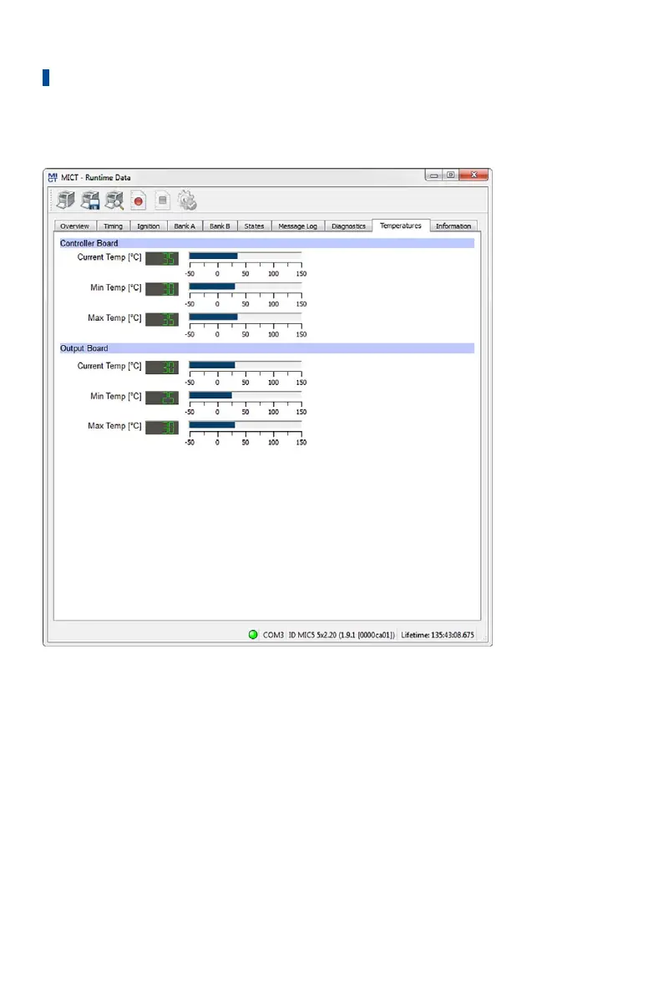Maximize the Runtime Data window
Viewport: 663px width, 994px height.
451,175
